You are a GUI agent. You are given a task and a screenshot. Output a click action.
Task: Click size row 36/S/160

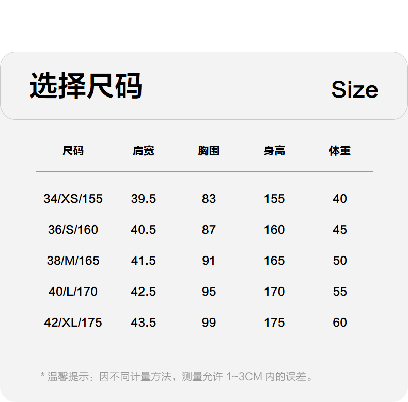click(73, 230)
